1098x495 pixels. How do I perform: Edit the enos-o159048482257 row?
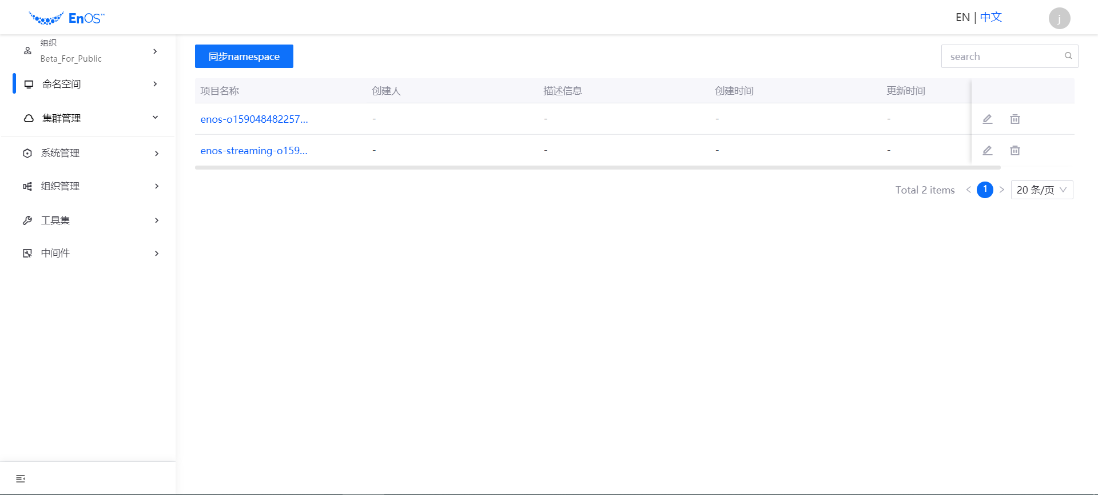tap(988, 119)
